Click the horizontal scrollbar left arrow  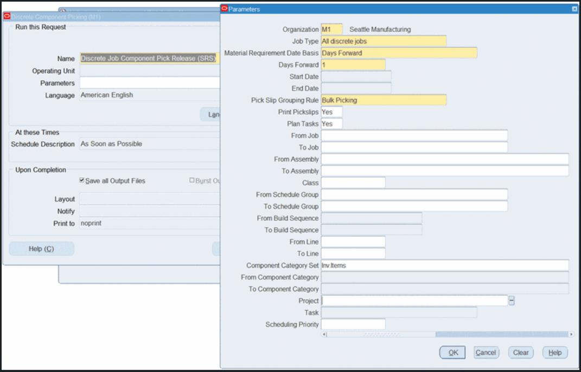[324, 334]
